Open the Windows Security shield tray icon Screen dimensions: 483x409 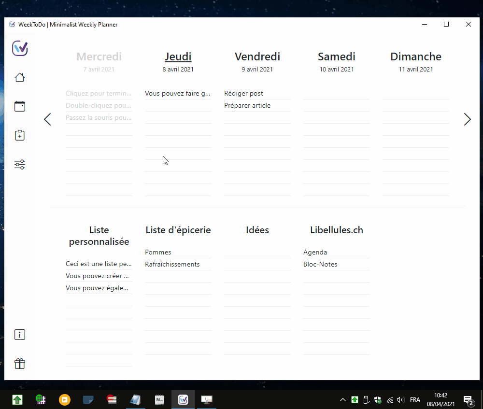pos(378,400)
